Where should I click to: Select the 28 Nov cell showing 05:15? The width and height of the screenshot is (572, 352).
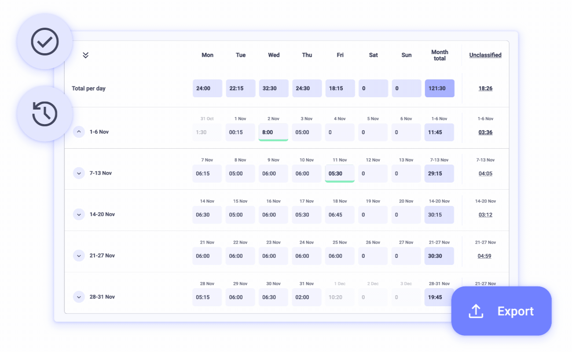pos(207,297)
